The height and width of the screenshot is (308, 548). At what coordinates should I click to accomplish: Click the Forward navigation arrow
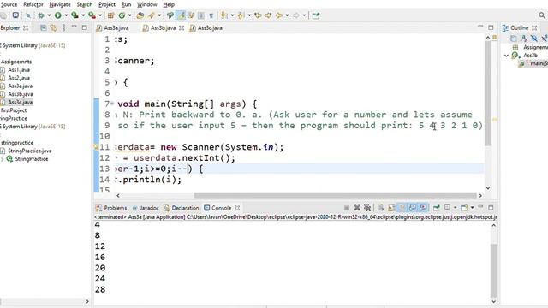tap(295, 15)
